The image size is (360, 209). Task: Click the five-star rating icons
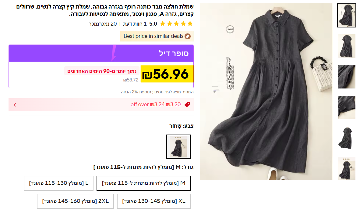pos(176,24)
